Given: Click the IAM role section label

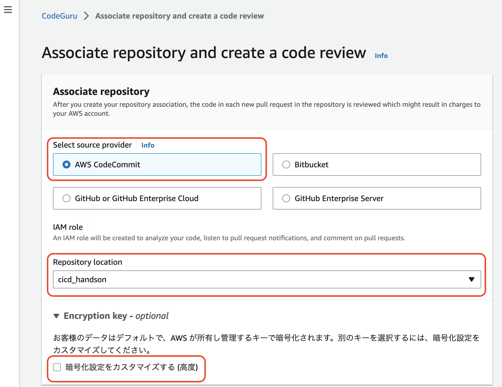Looking at the screenshot, I should click(68, 227).
